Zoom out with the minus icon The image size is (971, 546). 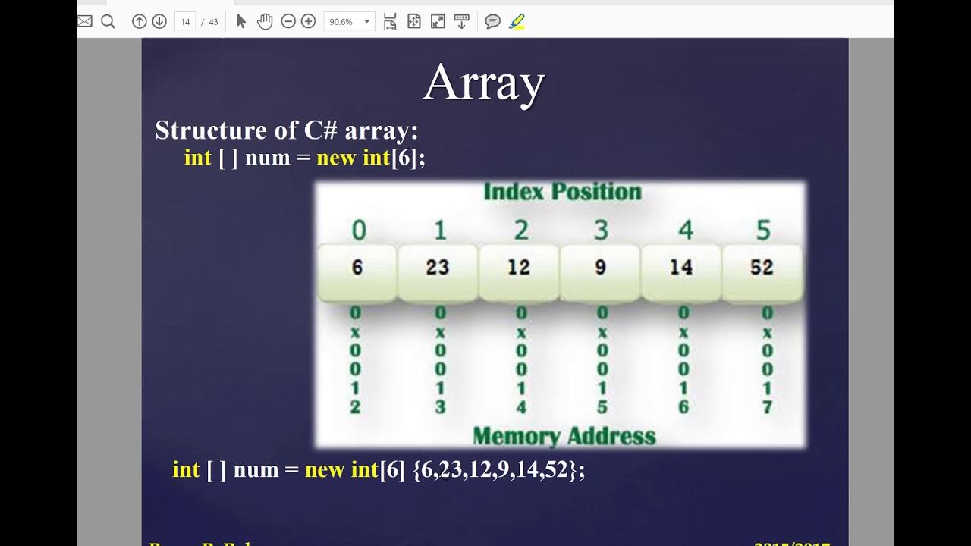[x=288, y=21]
